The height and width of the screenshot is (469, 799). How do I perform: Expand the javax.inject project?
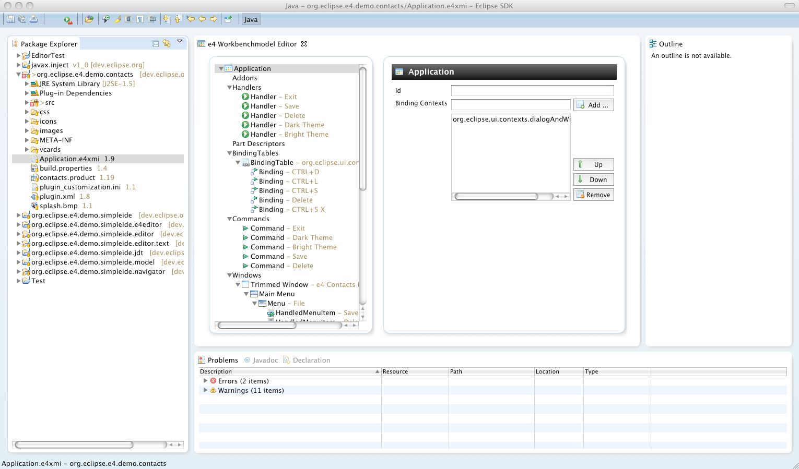(18, 65)
